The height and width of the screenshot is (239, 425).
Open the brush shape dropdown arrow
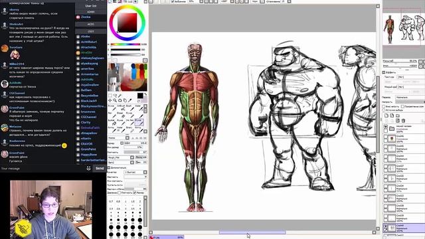pos(127,138)
